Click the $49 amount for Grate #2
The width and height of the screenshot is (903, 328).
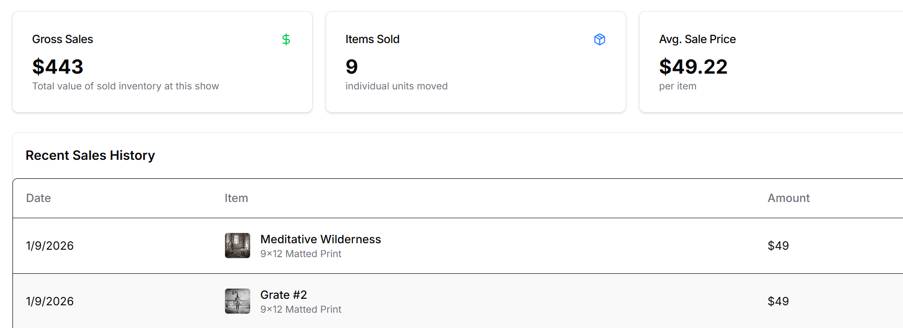(778, 301)
